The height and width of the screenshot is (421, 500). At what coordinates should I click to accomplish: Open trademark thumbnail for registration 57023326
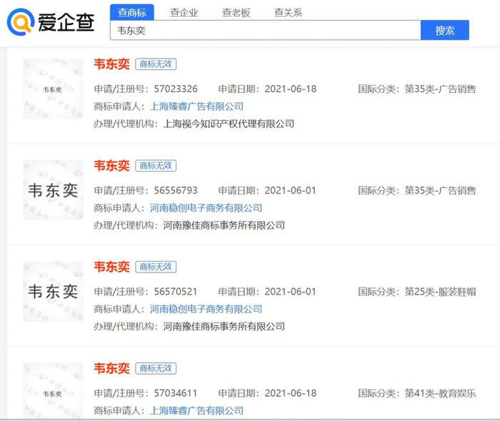tap(53, 89)
